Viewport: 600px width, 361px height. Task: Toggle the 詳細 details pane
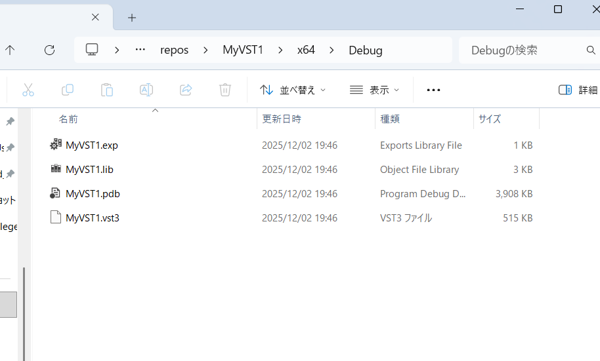coord(578,90)
